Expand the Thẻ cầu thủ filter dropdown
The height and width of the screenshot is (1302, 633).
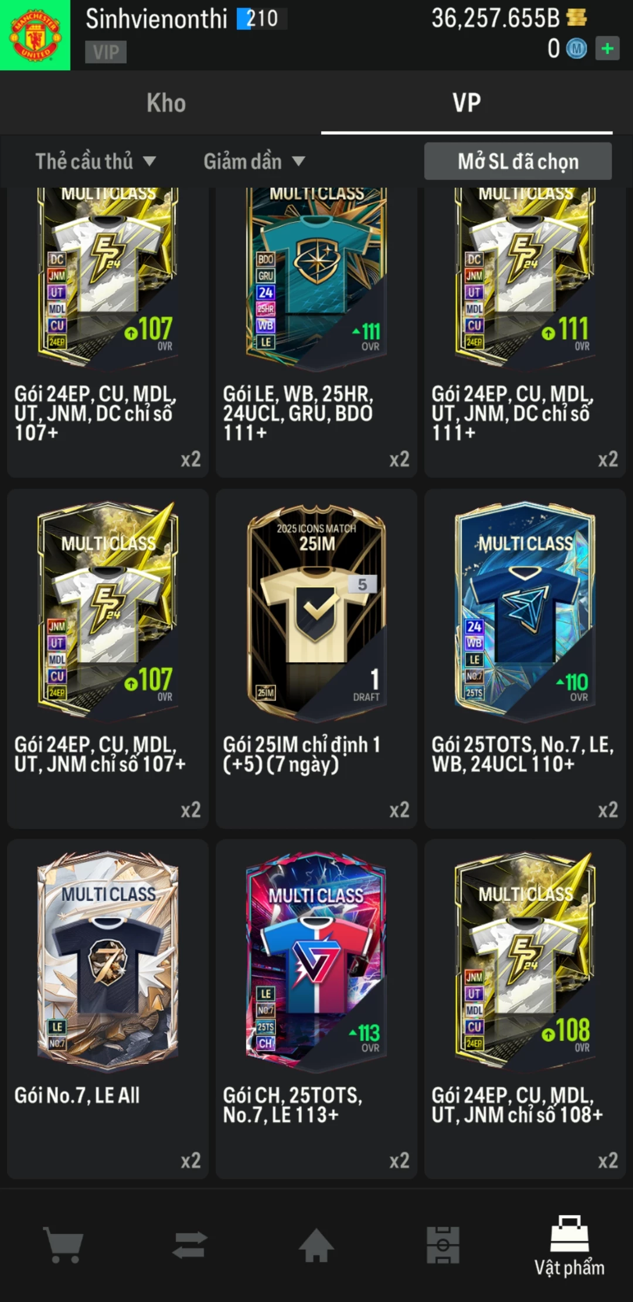tap(96, 161)
